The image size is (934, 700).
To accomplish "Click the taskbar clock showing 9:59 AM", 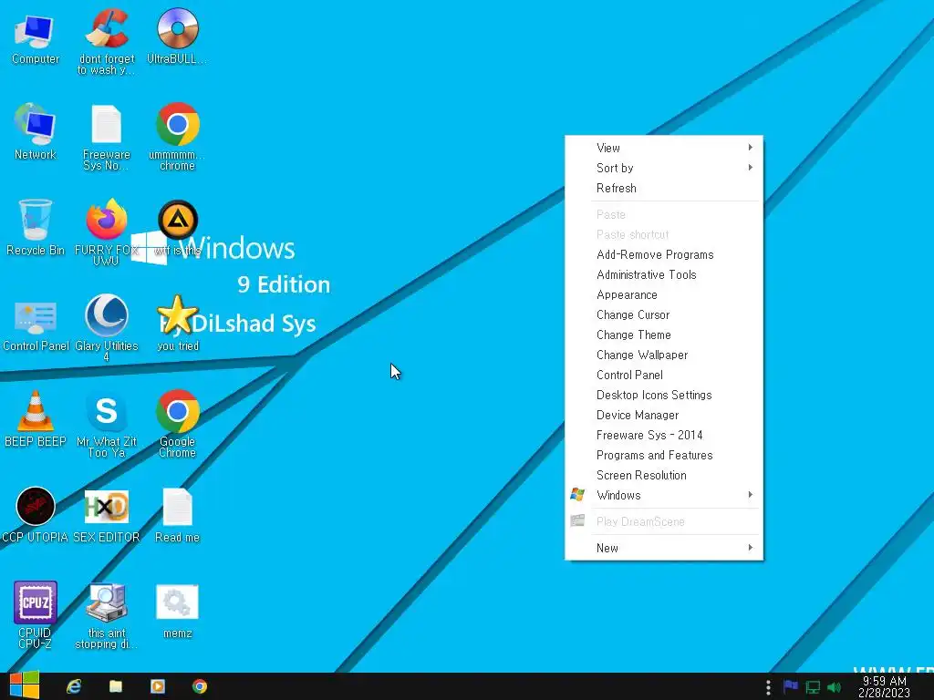I will [x=885, y=687].
